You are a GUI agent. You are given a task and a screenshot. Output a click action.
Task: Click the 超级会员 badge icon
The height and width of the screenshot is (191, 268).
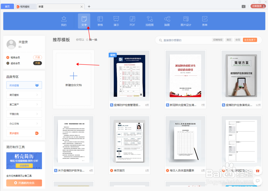point(8,63)
